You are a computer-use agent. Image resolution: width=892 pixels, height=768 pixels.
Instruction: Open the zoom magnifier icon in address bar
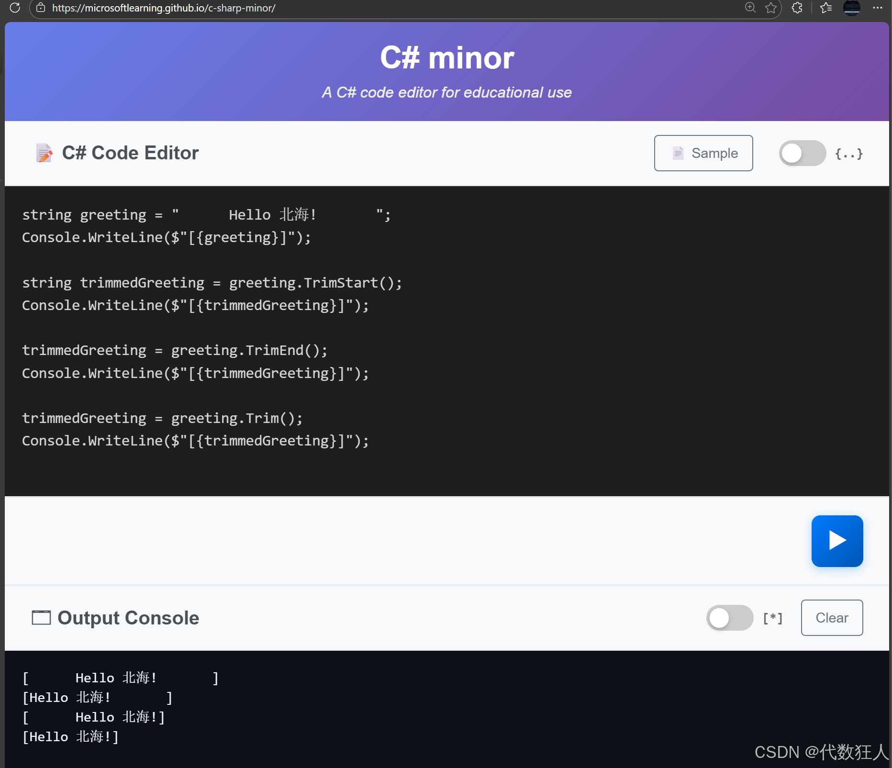(750, 8)
